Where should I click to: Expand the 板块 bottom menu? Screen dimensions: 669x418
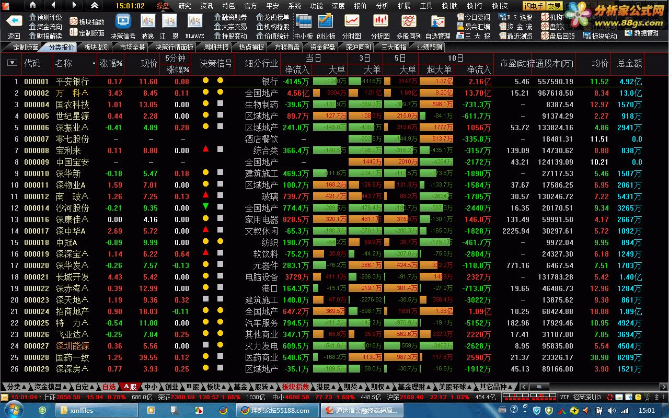point(216,387)
